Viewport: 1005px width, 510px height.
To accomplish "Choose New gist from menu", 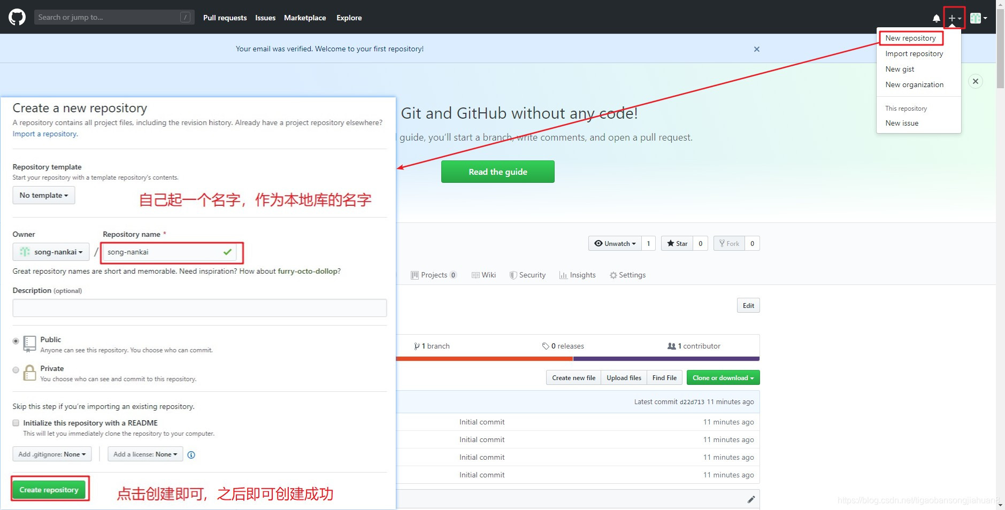I will tap(900, 69).
